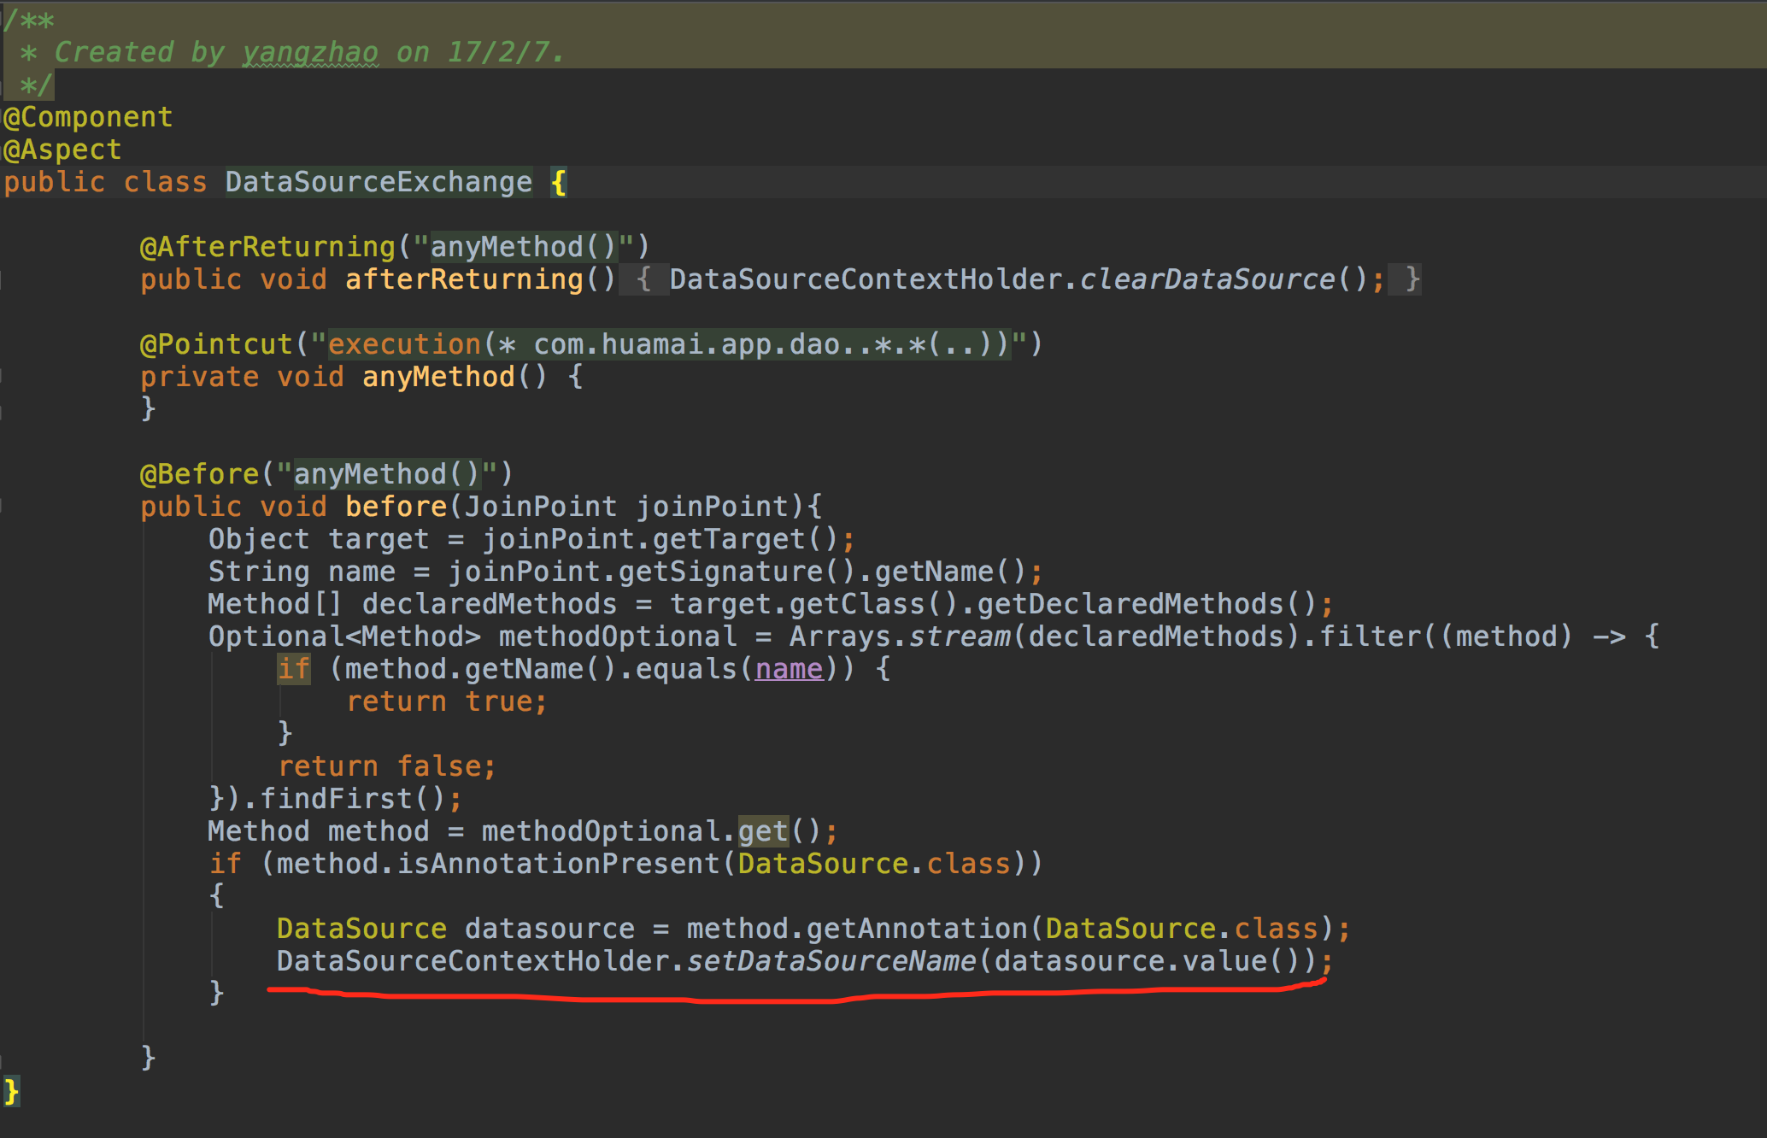The height and width of the screenshot is (1138, 1767).
Task: Click the underlined yangzhao author name
Action: (x=310, y=52)
